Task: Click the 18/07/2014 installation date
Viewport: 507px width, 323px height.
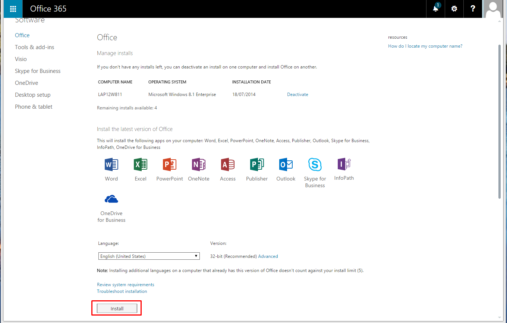Action: 244,95
